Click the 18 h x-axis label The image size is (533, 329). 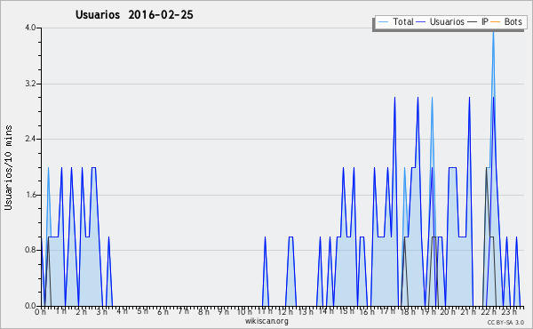408,311
